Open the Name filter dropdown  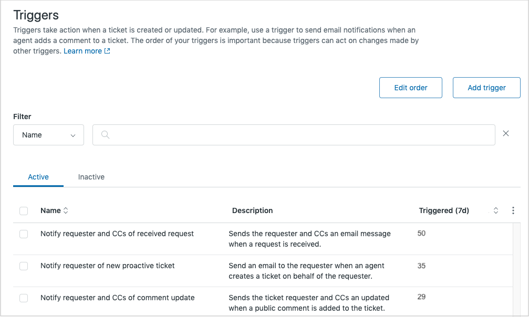point(48,135)
